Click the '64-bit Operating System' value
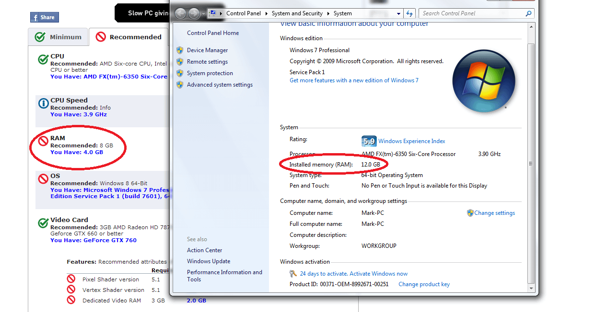The image size is (596, 312). 392,175
